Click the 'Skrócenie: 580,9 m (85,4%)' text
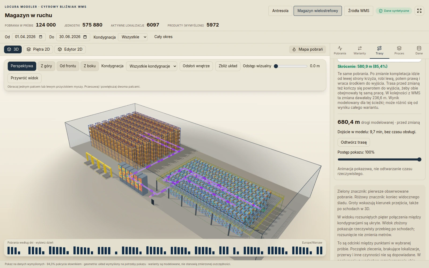This screenshot has height=268, width=429. 363,66
